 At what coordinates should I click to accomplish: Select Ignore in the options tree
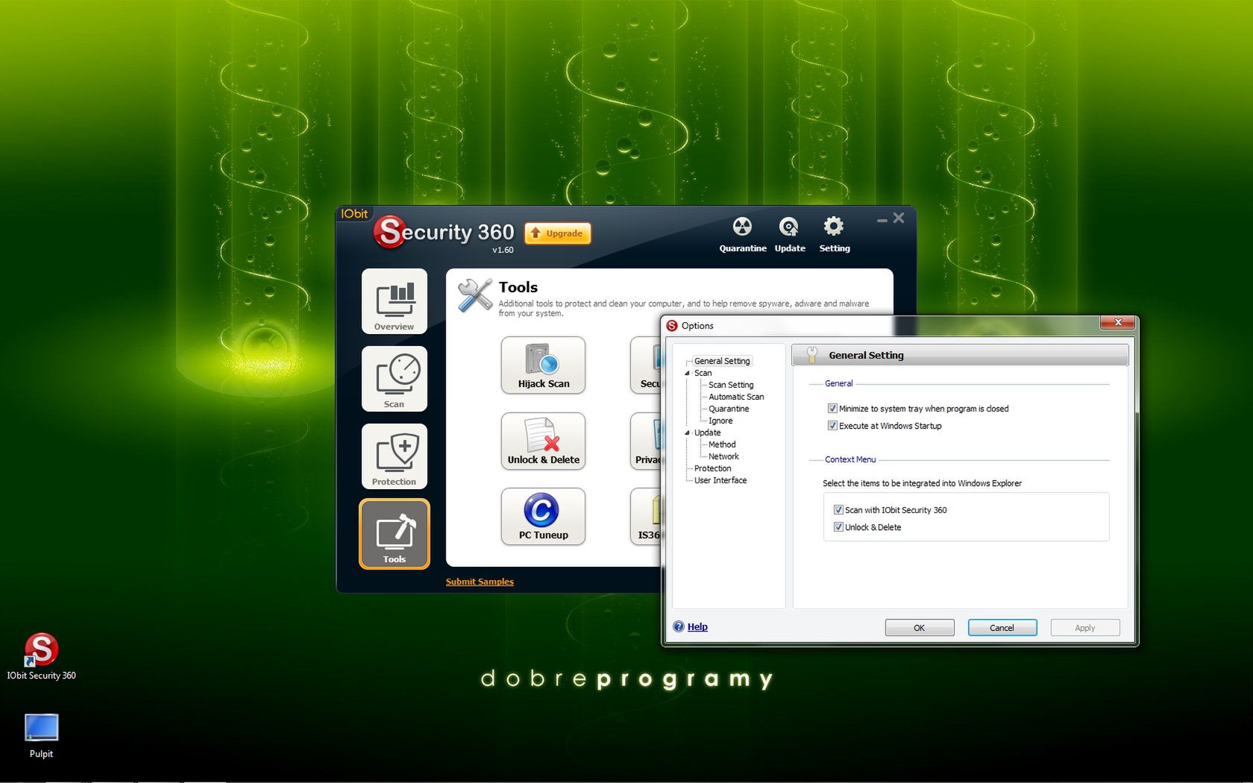720,421
